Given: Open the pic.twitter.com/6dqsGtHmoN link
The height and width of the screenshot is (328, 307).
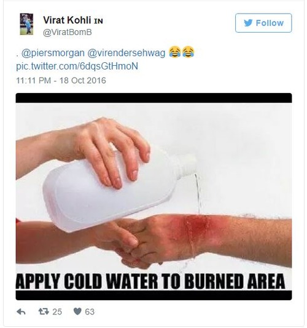Looking at the screenshot, I should [77, 66].
